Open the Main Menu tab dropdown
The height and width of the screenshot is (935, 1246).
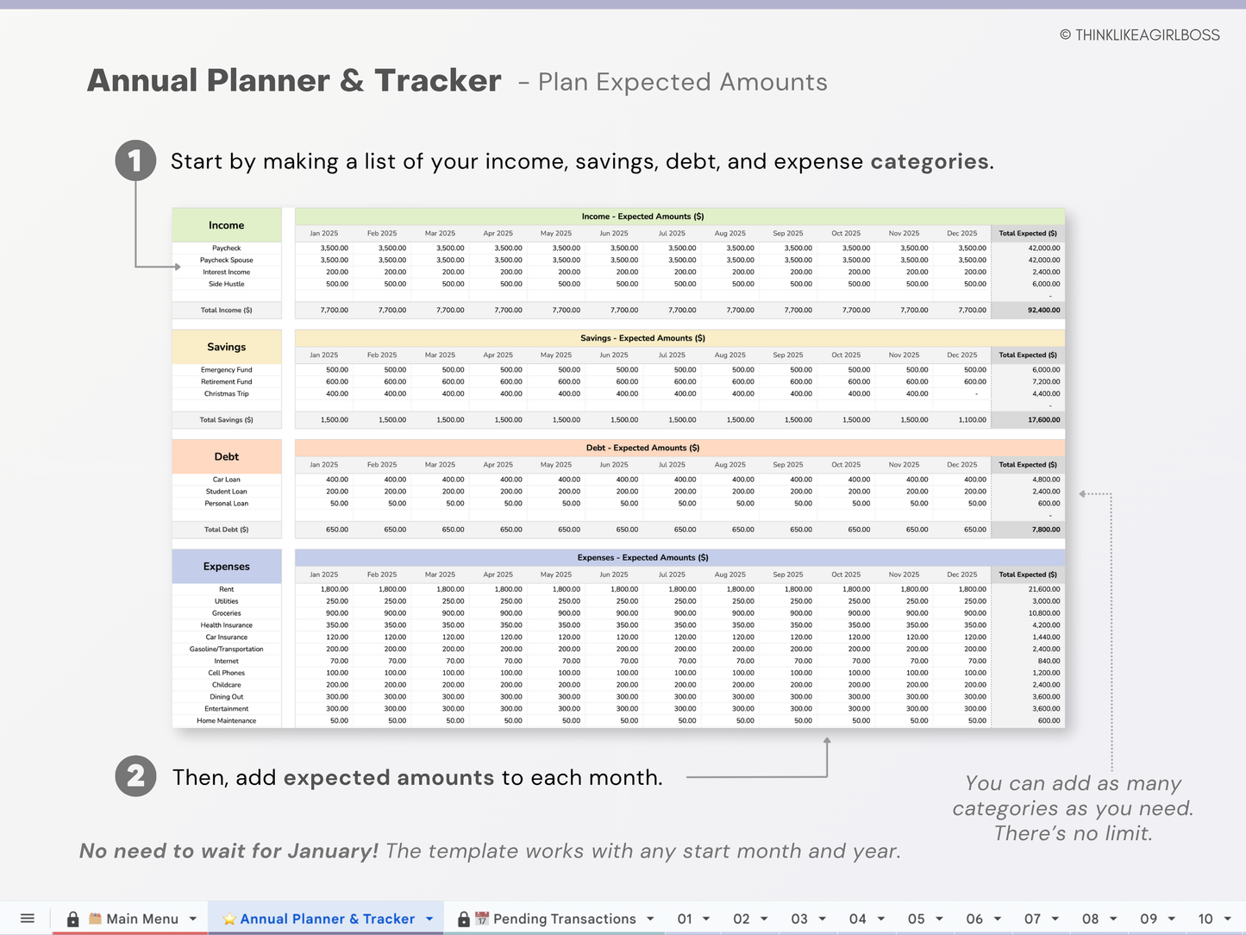(x=191, y=918)
